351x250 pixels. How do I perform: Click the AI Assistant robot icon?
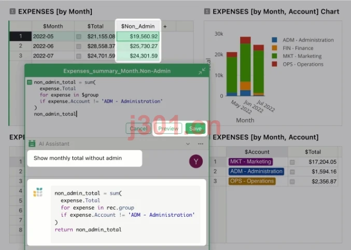coord(32,144)
